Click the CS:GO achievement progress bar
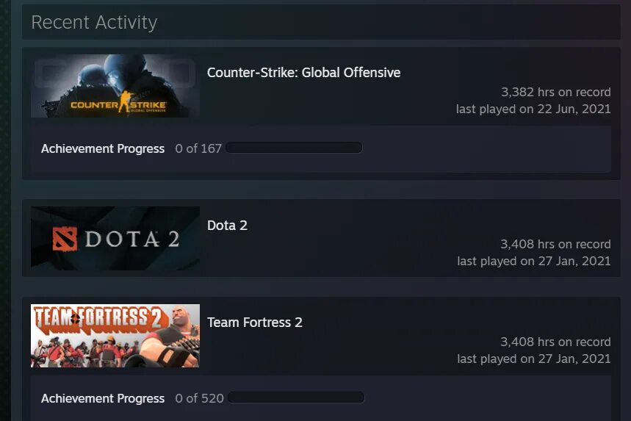Screen dimensions: 631x421 click(x=294, y=148)
